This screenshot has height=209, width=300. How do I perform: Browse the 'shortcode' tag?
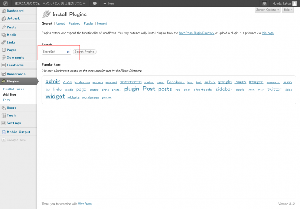(203, 90)
